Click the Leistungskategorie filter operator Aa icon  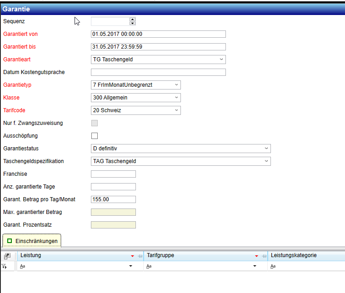(x=273, y=266)
